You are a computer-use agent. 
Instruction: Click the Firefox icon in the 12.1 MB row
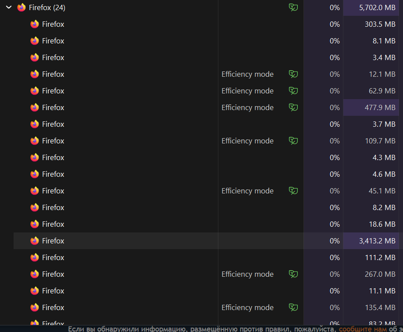tap(35, 74)
